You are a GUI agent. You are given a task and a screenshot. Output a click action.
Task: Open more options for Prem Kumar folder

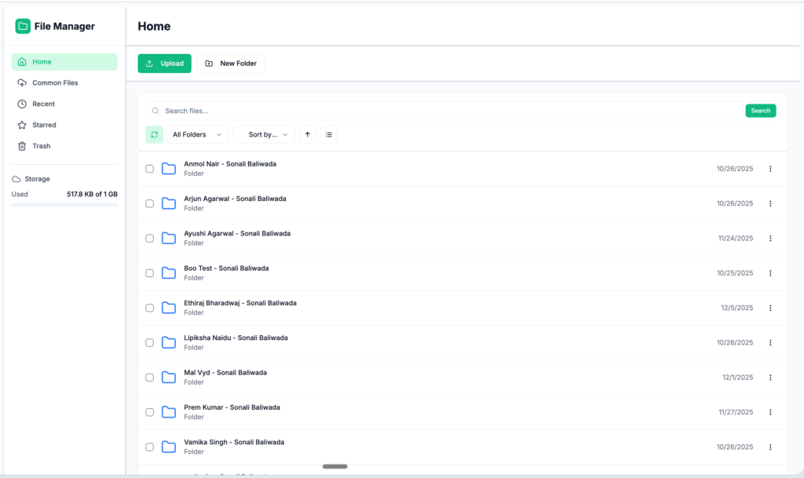click(x=770, y=412)
